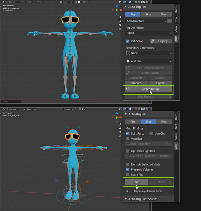Open Tool sidebar tab in bottom viewport
Image resolution: width=201 pixels, height=211 pixels.
click(x=176, y=126)
